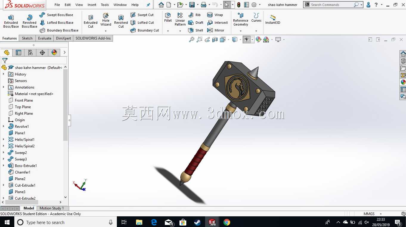Pick the Revolved Cut feature
Screen dimensions: 406x227
(121, 21)
